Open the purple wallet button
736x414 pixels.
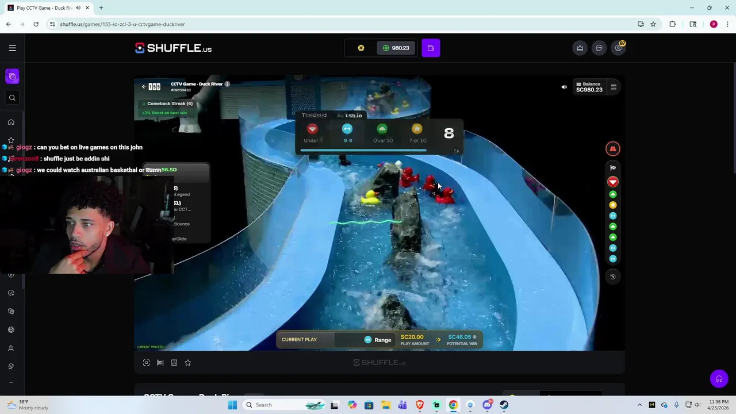(x=431, y=48)
